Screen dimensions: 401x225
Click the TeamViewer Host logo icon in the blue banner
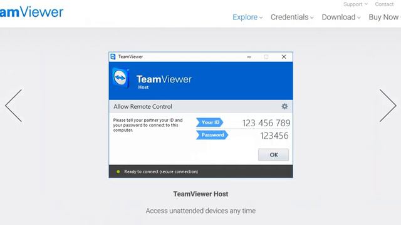pyautogui.click(x=120, y=77)
